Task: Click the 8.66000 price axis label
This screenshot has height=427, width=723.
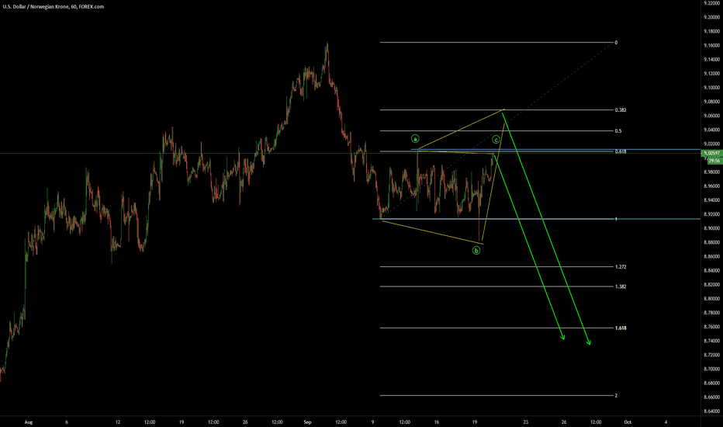Action: coord(711,397)
